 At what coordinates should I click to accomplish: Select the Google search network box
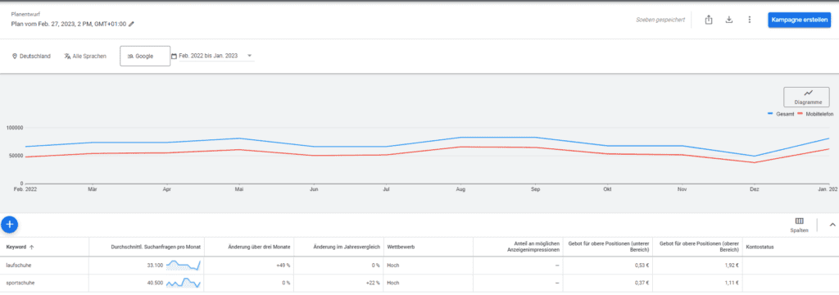(x=145, y=56)
